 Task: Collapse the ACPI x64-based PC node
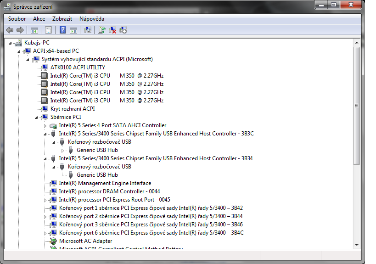point(19,51)
